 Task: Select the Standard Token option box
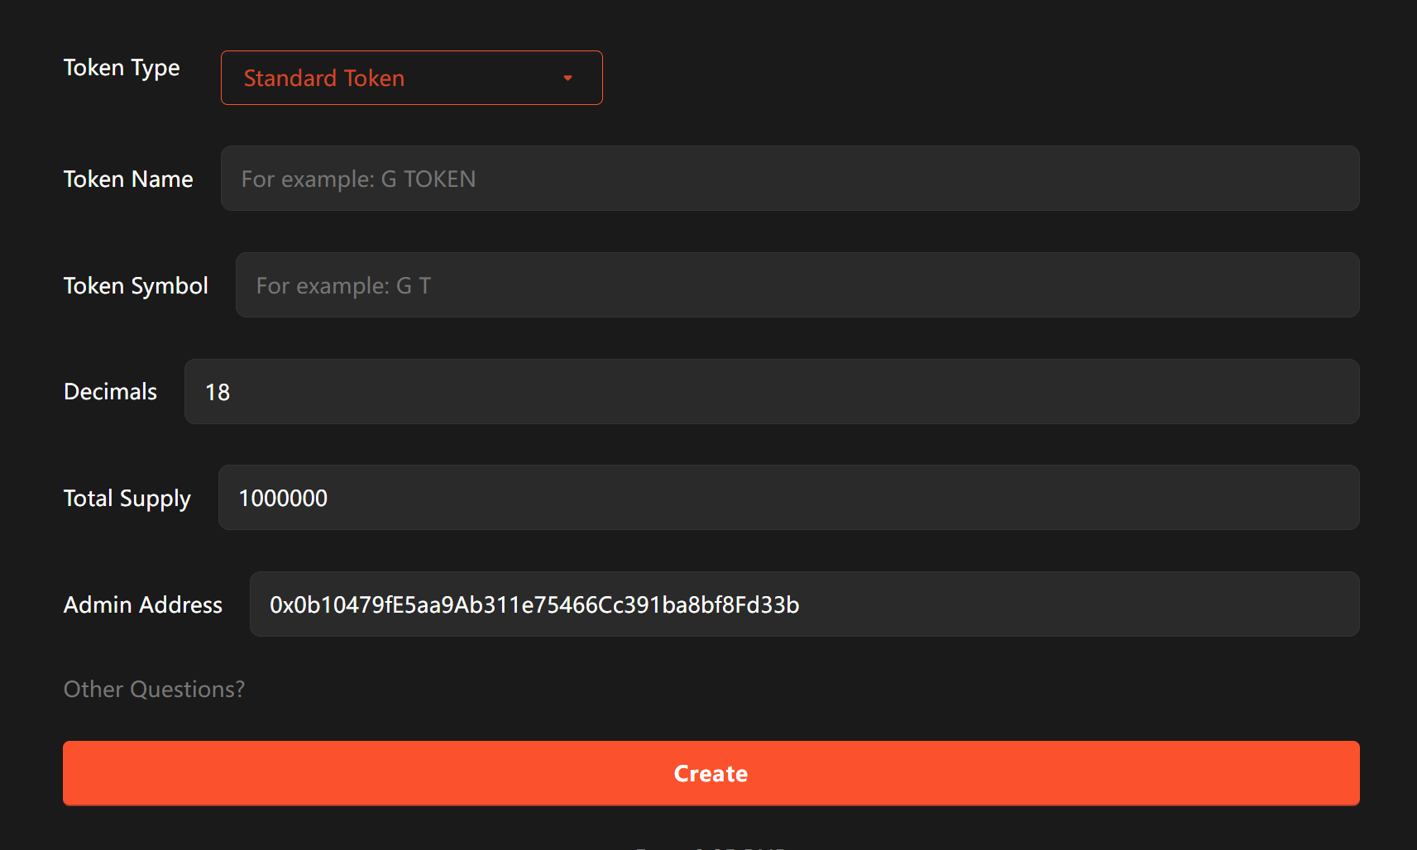point(411,77)
